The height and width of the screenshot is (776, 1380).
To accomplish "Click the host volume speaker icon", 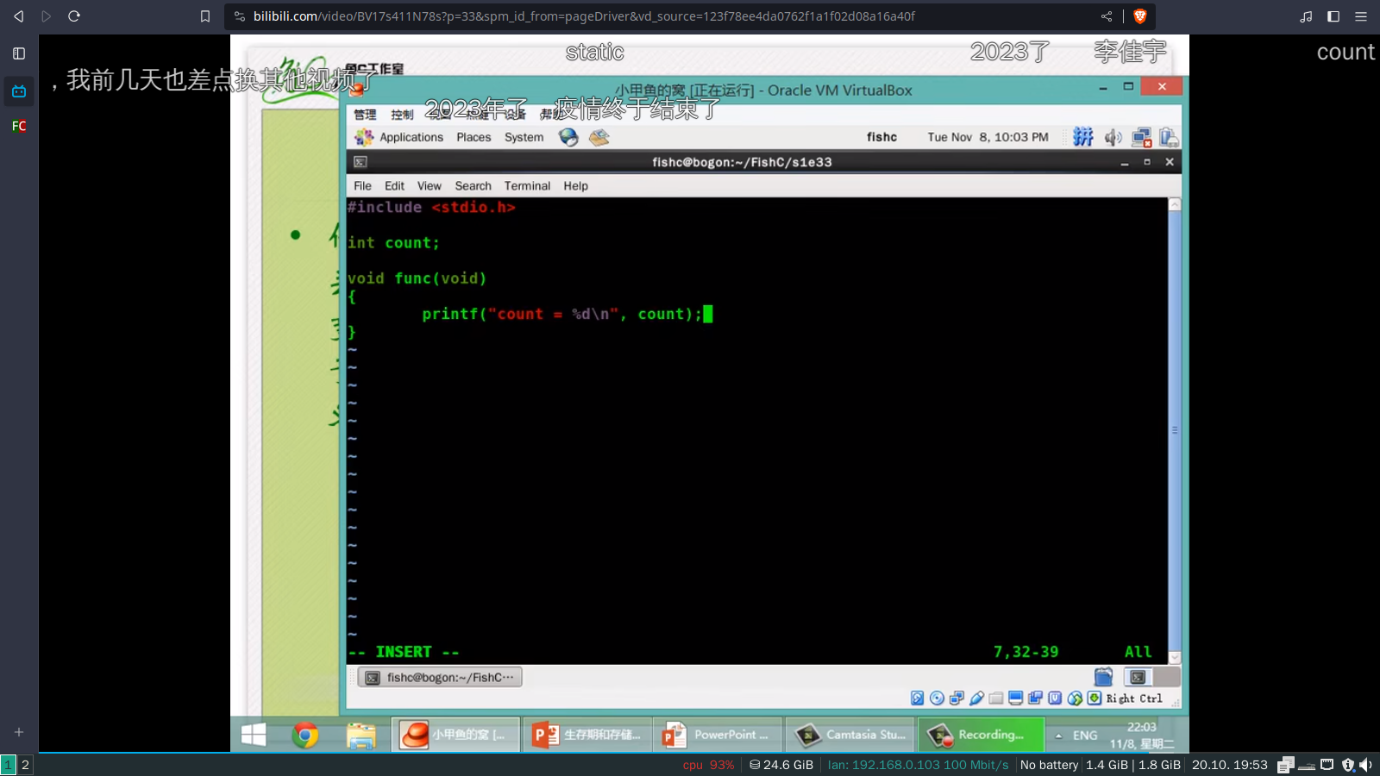I will point(1366,765).
